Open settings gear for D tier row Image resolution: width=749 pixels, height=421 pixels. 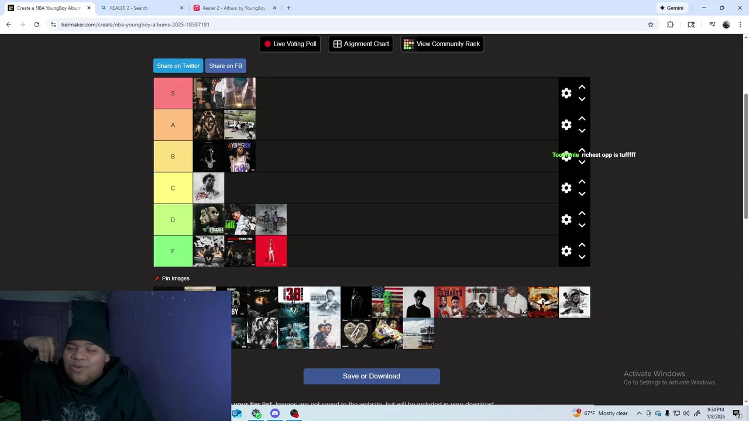point(566,220)
